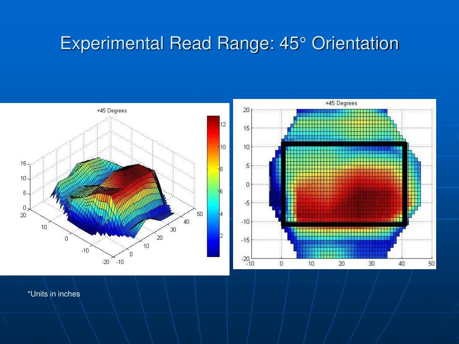
Task: Click colorbar tick label '4'
Action: [x=221, y=214]
